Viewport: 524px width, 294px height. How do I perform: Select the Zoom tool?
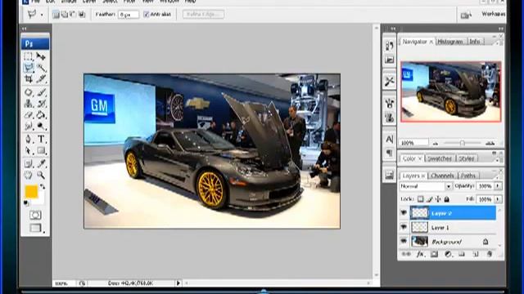click(41, 175)
